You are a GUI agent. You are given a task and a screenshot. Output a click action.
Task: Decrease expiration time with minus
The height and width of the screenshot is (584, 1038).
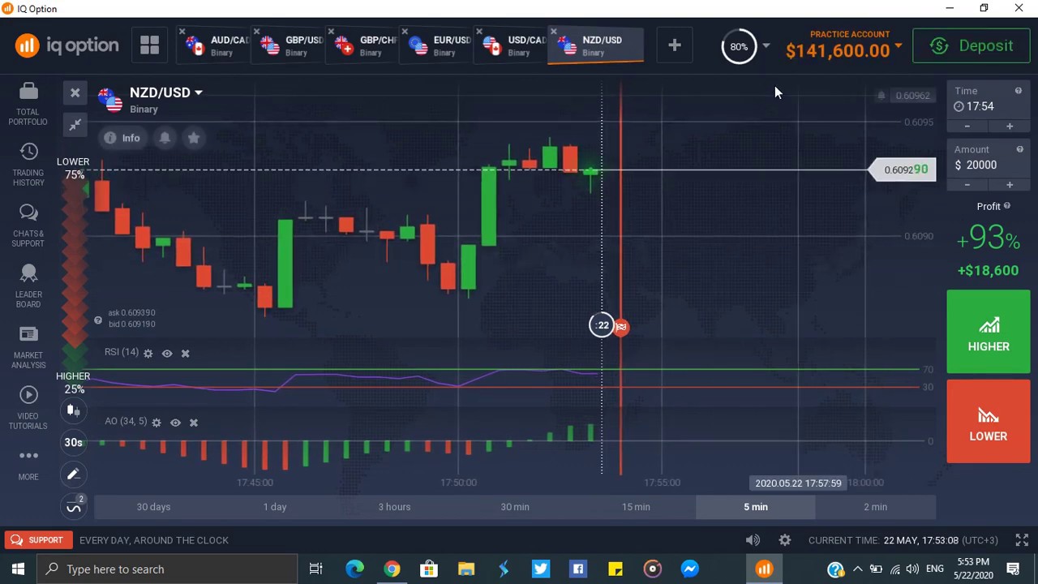click(x=967, y=127)
